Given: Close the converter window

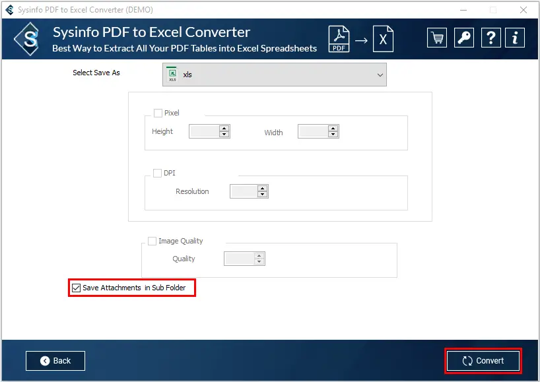Looking at the screenshot, I should (523, 10).
